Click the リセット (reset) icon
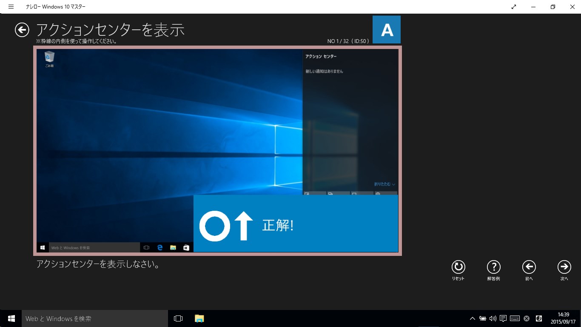This screenshot has width=581, height=327. 458,267
